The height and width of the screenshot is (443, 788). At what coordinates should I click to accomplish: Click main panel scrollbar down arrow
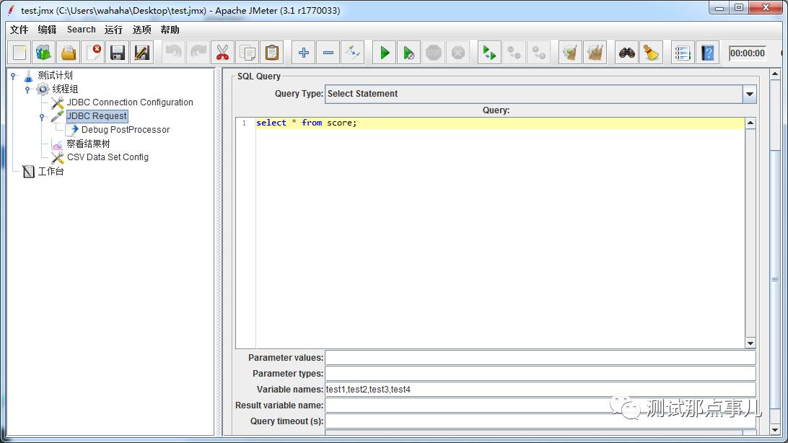point(775,430)
